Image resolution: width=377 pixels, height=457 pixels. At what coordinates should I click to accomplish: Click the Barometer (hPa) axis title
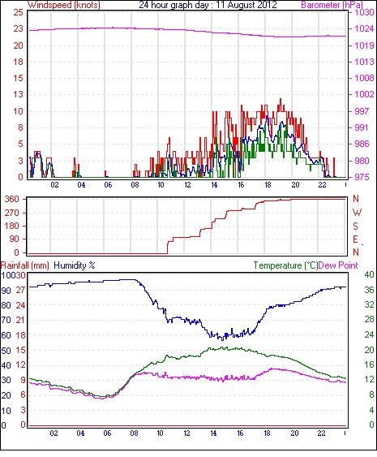point(332,5)
